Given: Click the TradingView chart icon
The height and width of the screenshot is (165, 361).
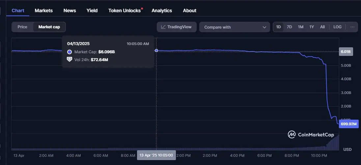Looking at the screenshot, I should [163, 27].
